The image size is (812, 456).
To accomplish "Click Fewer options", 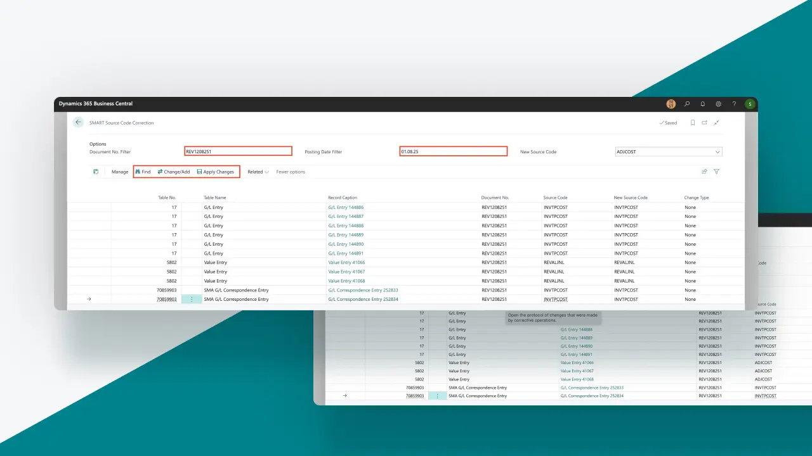I will coord(291,172).
